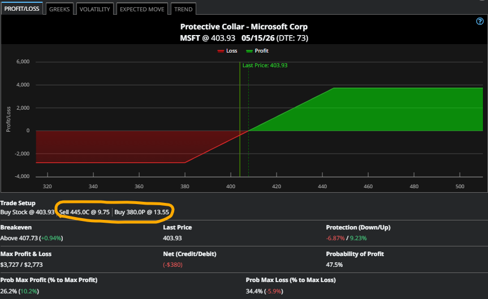This screenshot has height=299, width=488.
Task: Switch to the PROFIT/LOSS tab
Action: pos(22,8)
